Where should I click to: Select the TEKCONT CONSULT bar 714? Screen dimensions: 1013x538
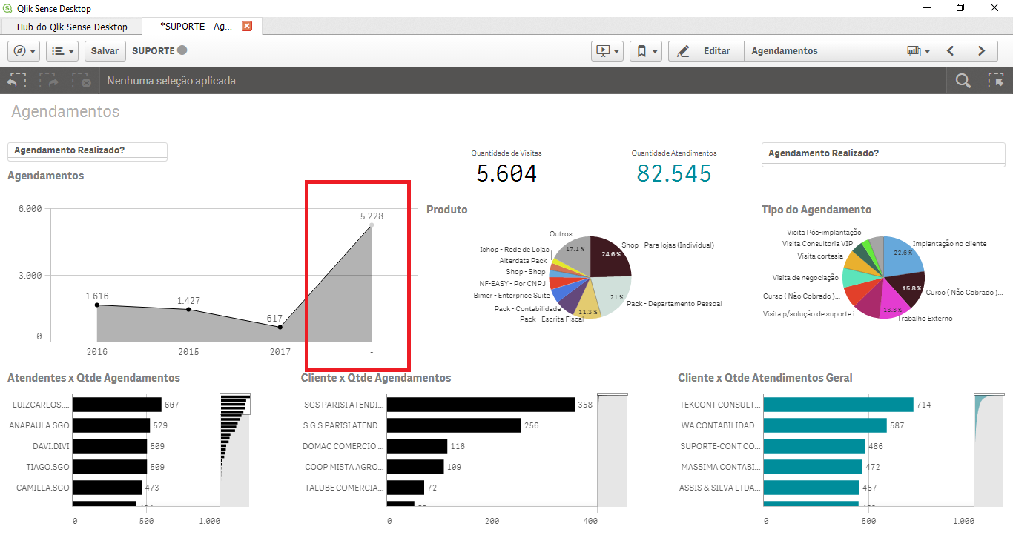point(839,405)
